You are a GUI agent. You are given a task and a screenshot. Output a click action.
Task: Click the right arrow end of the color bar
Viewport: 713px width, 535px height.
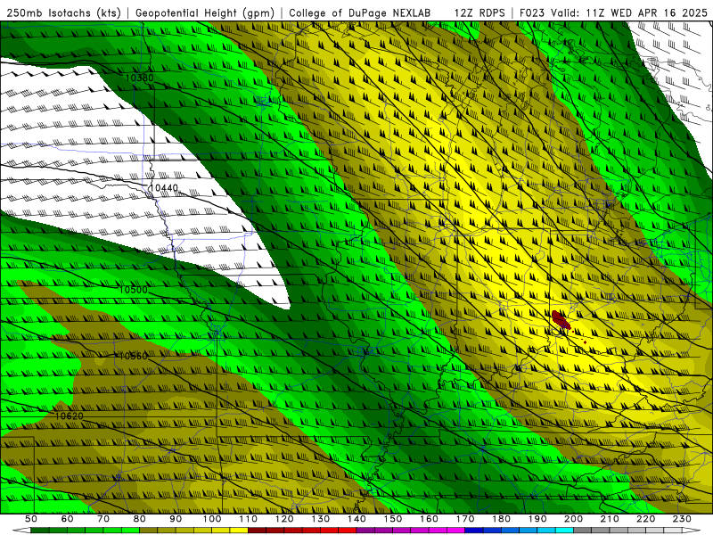691,531
